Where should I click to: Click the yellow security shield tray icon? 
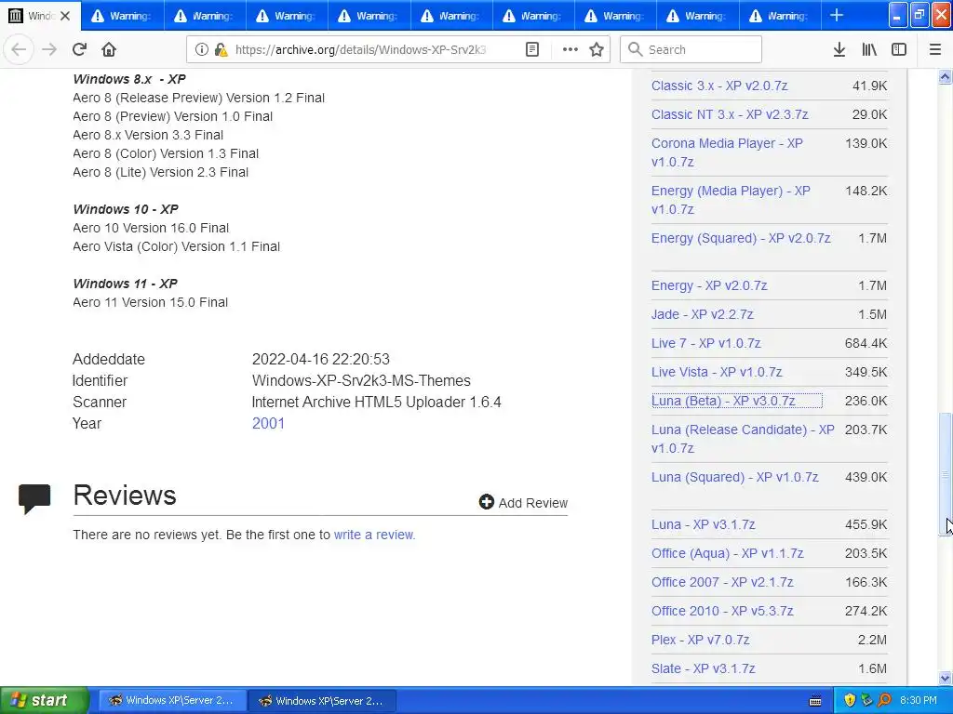point(850,700)
